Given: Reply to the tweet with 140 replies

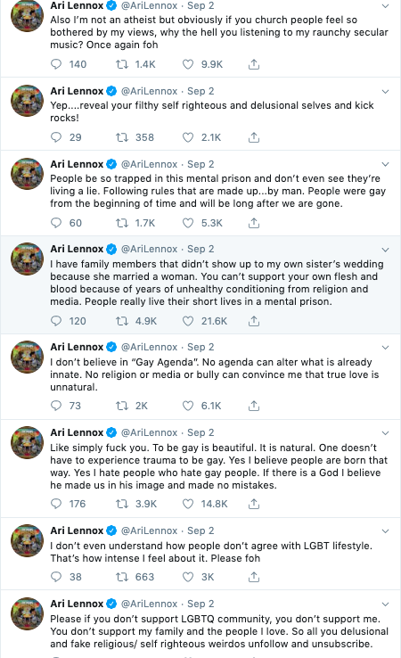Looking at the screenshot, I should (56, 64).
